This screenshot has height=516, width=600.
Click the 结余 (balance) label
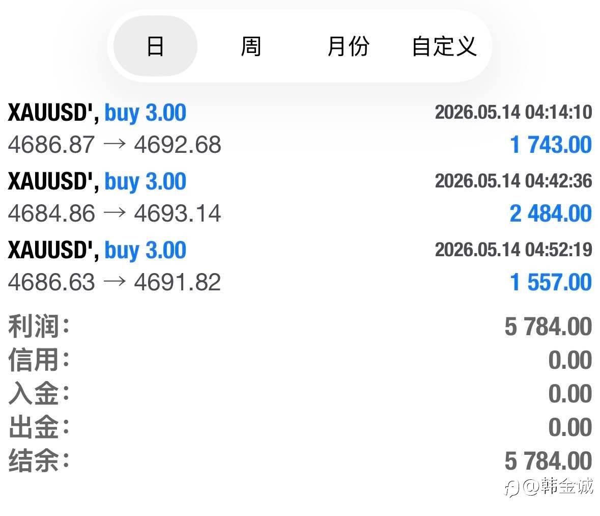(39, 460)
